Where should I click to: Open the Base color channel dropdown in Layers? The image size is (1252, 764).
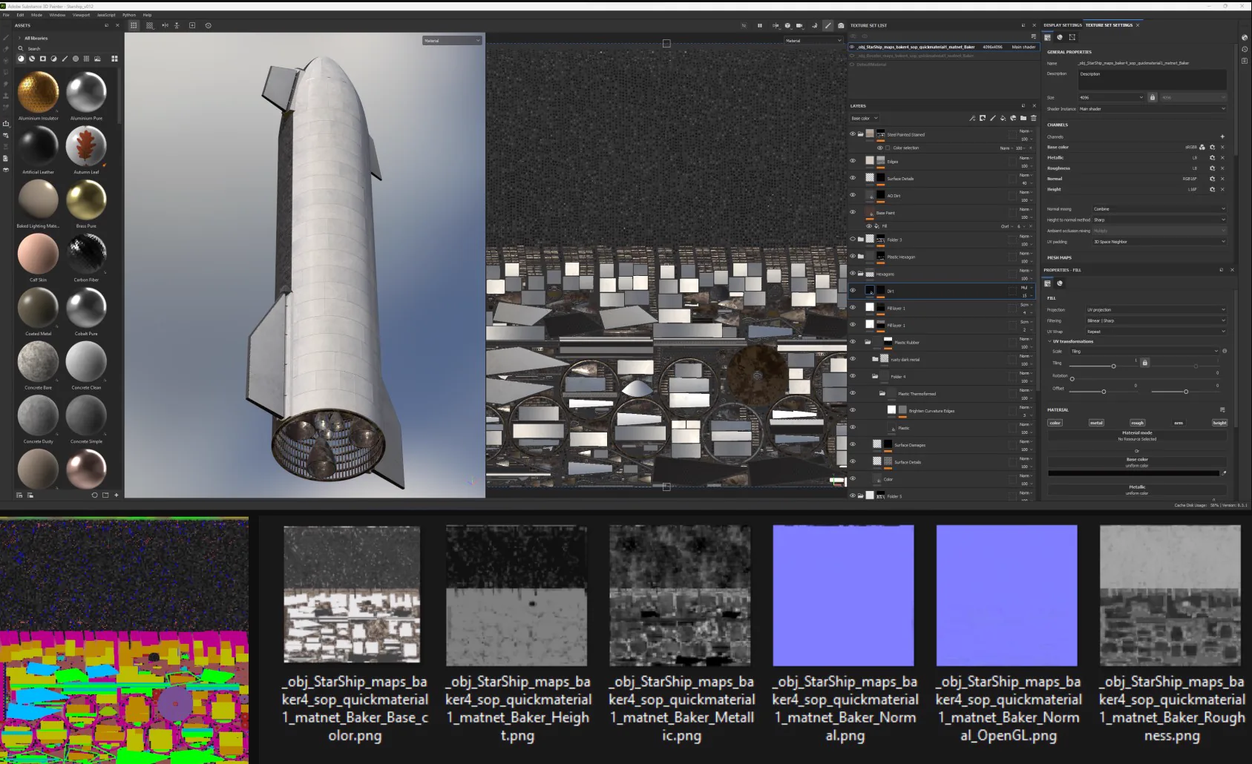(865, 118)
